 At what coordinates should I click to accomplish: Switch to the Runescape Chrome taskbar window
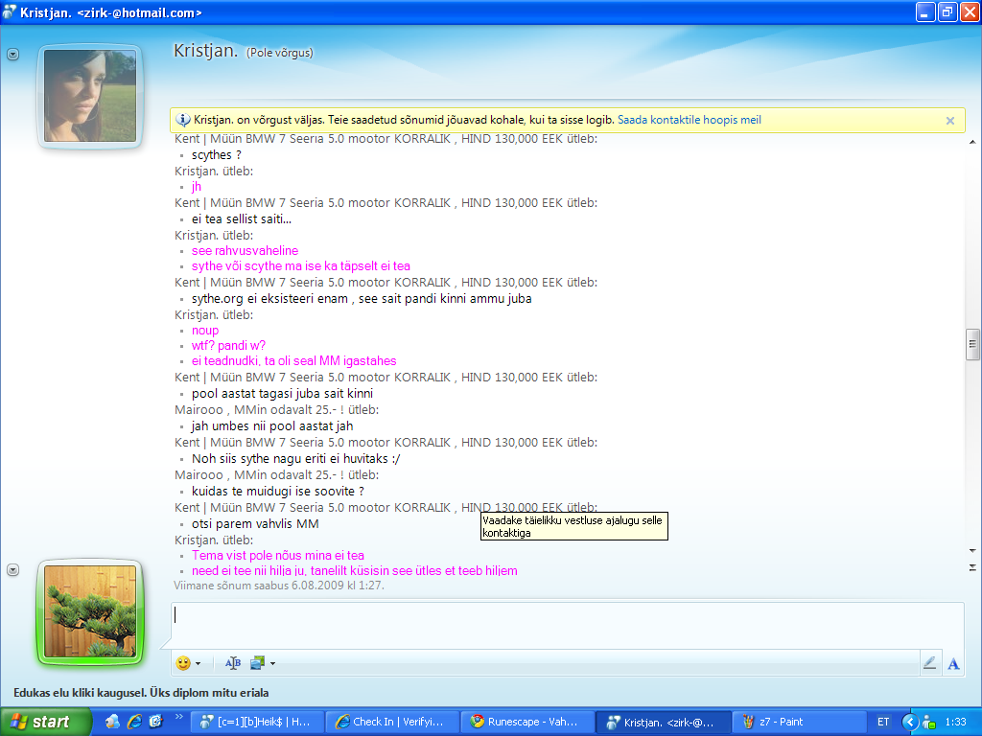tap(524, 722)
